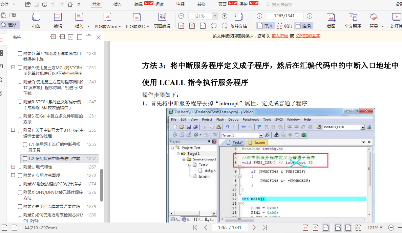Click the Edit (编辑) document tool icon
The width and height of the screenshot is (402, 233).
(x=58, y=17)
